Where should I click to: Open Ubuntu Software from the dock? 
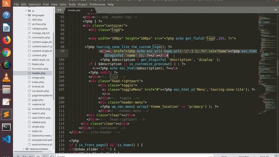(x=6, y=3)
